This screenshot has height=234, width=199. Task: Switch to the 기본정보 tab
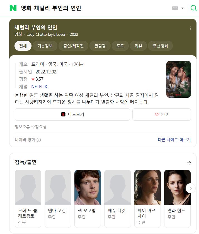click(45, 46)
